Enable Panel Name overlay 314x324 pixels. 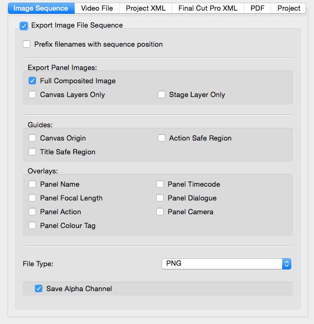coord(32,184)
